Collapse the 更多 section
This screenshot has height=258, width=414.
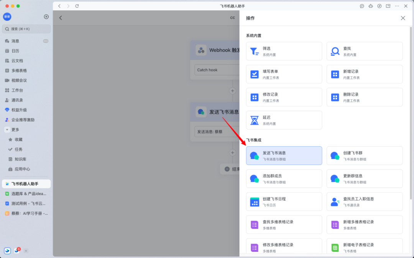pyautogui.click(x=7, y=130)
